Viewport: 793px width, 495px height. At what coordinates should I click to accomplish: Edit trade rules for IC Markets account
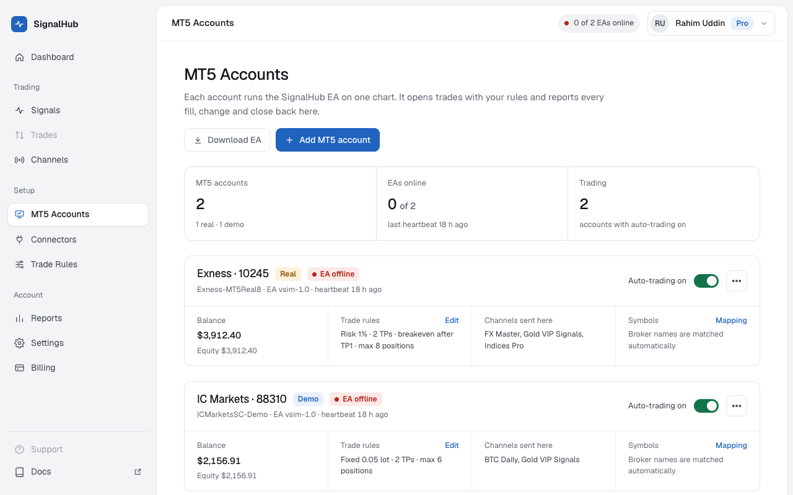[x=452, y=445]
